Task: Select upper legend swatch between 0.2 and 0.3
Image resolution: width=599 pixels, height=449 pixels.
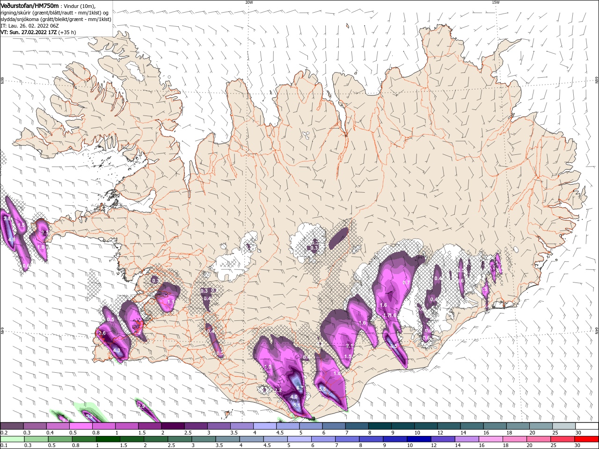Action: point(12,426)
